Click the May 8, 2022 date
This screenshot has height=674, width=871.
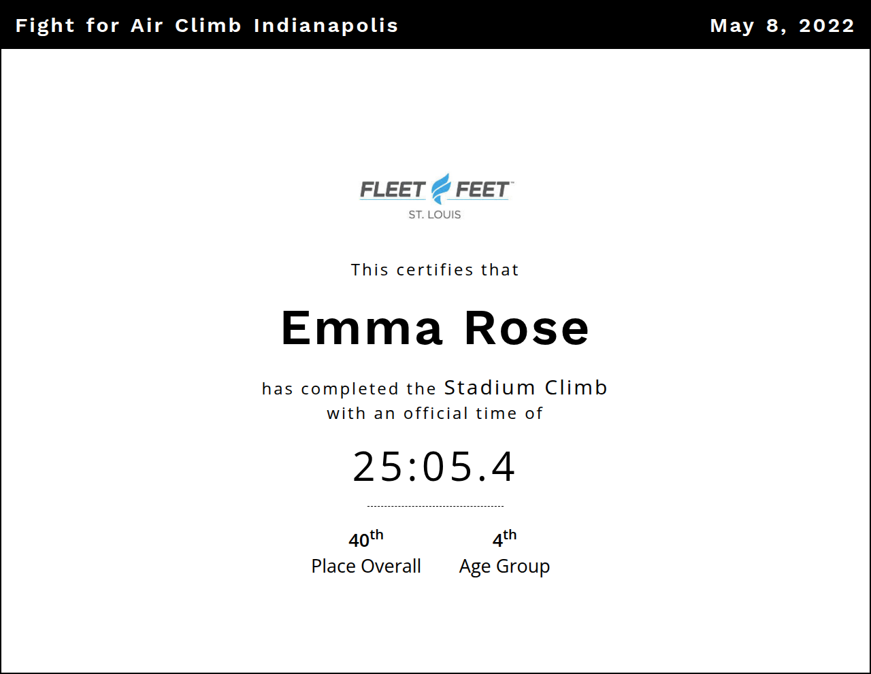coord(782,26)
